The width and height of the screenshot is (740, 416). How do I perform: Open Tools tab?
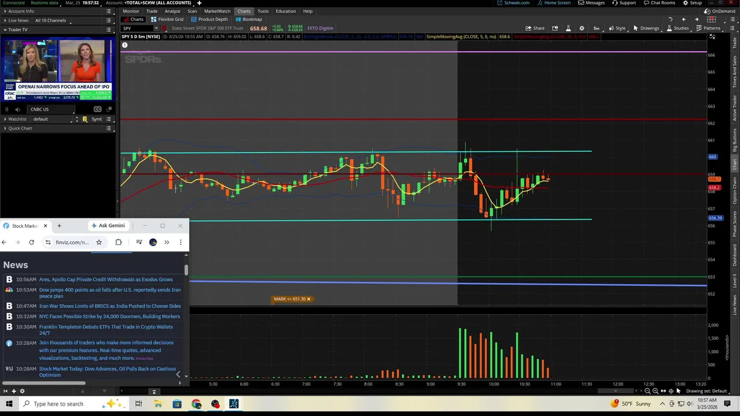point(263,11)
